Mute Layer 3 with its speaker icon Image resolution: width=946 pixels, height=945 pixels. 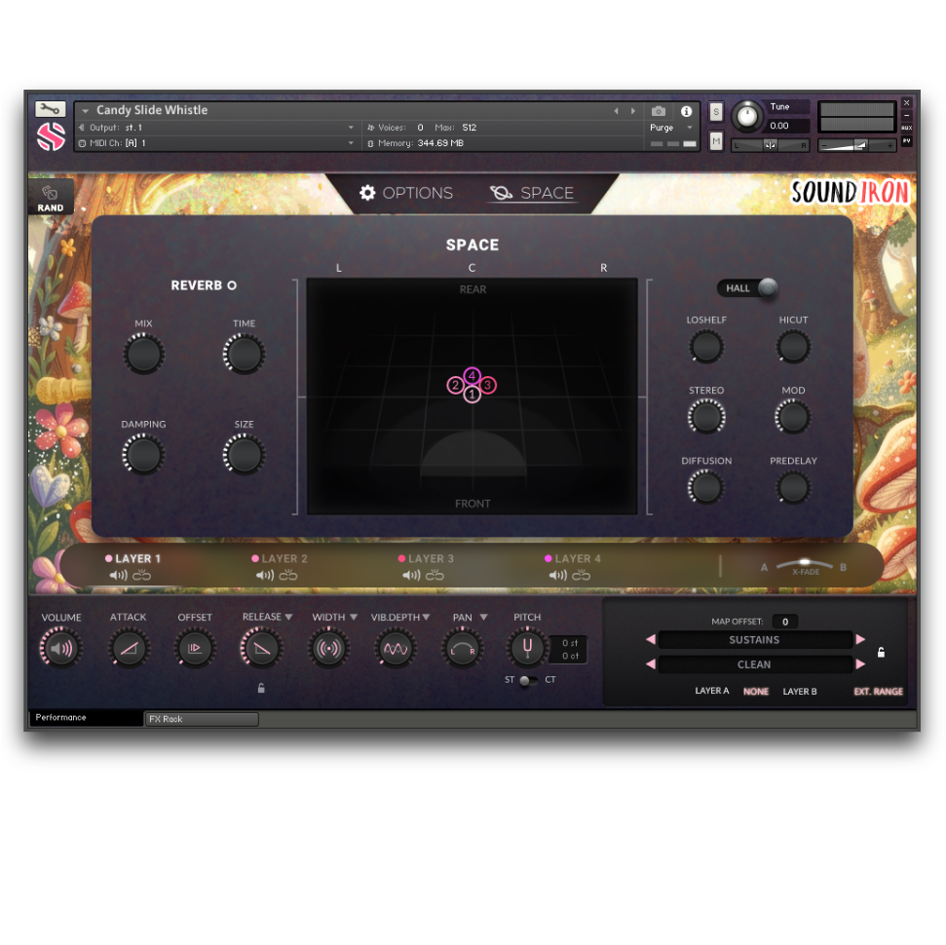(411, 576)
